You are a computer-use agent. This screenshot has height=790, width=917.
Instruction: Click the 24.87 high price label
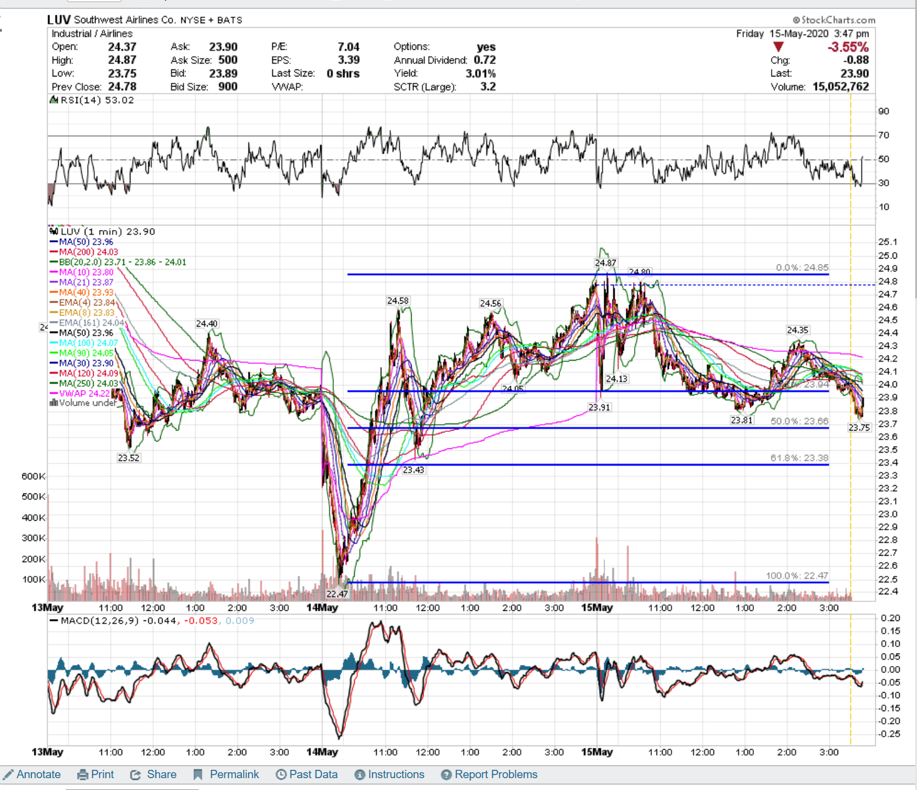(x=605, y=263)
